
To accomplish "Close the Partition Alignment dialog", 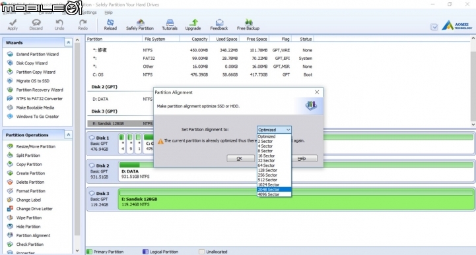I will (x=317, y=92).
